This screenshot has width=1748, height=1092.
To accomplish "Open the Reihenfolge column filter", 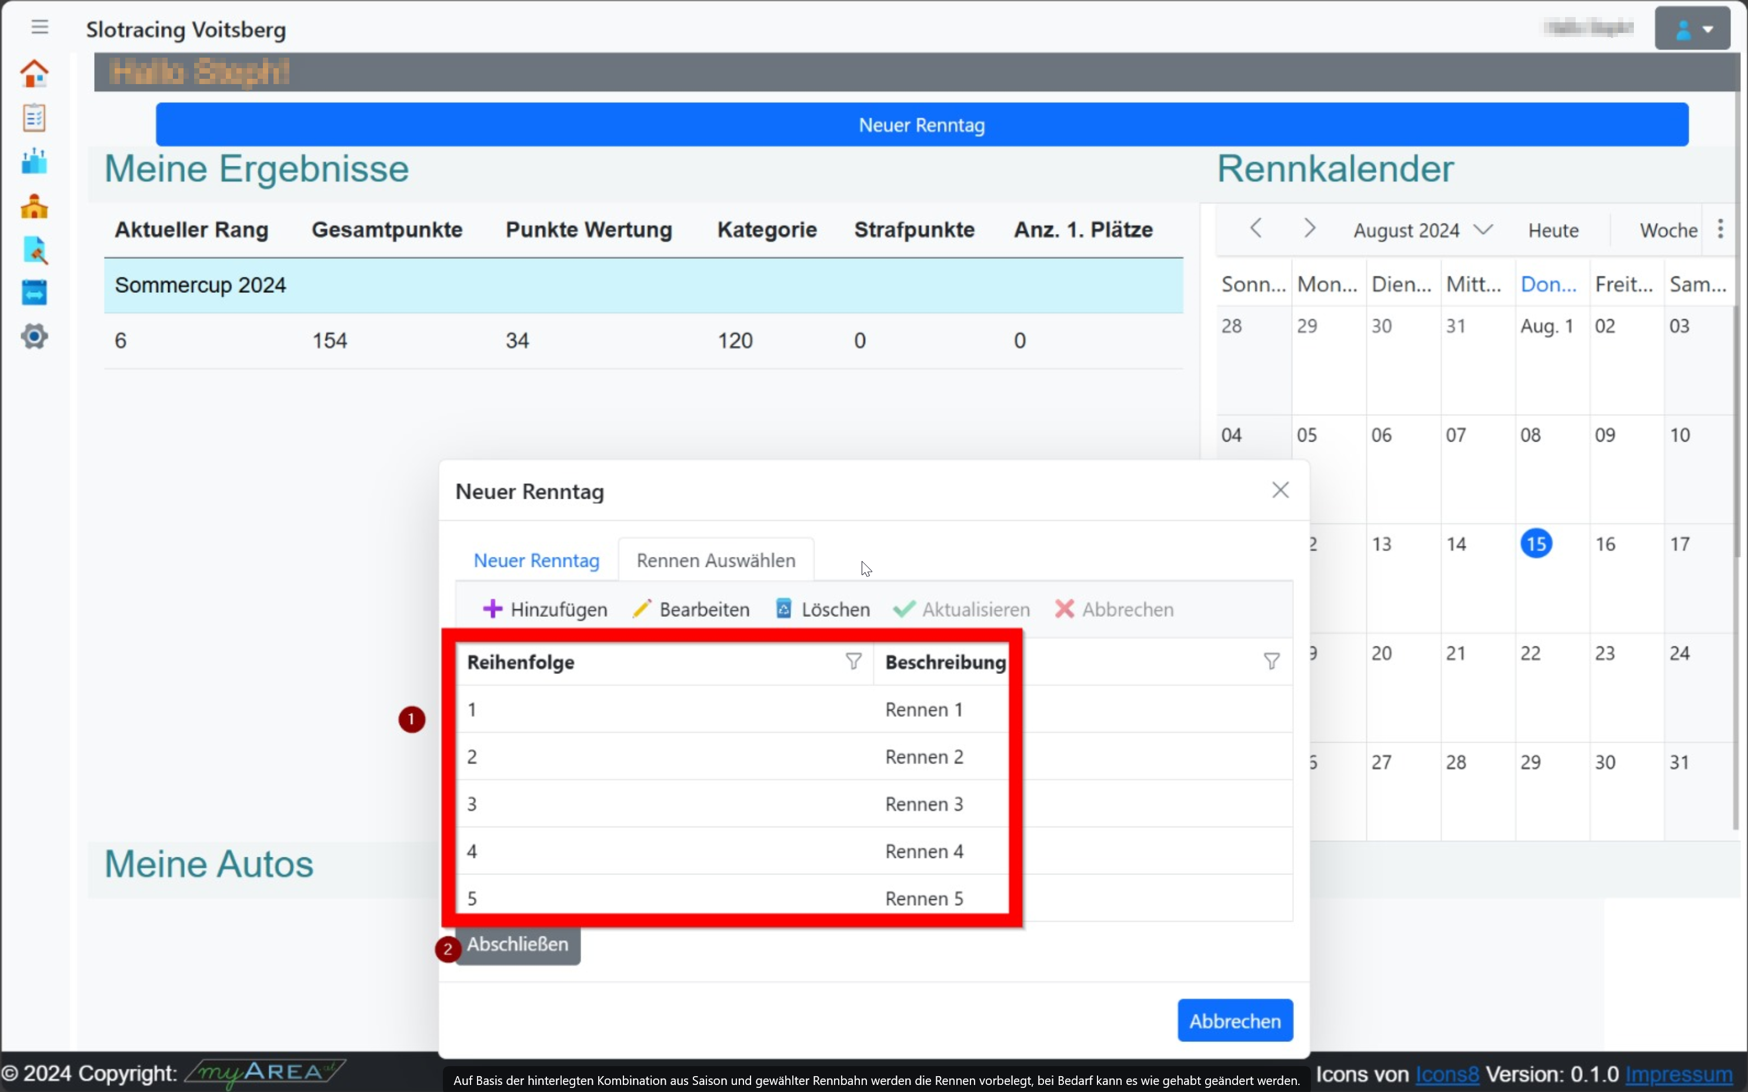I will (x=853, y=662).
